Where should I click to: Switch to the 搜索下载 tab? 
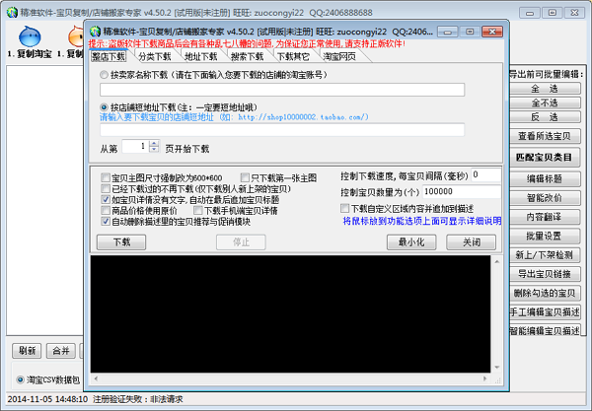[x=247, y=56]
